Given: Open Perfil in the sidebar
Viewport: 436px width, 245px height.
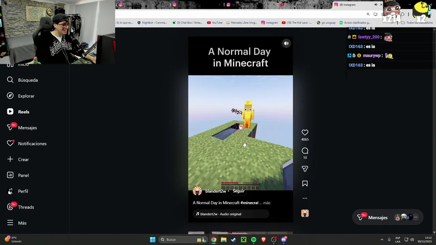Looking at the screenshot, I should tap(18, 191).
